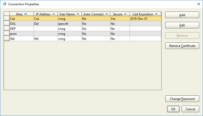Viewport: 203px width, 116px height.
Task: Sort by User Name column arrow
Action: click(78, 14)
